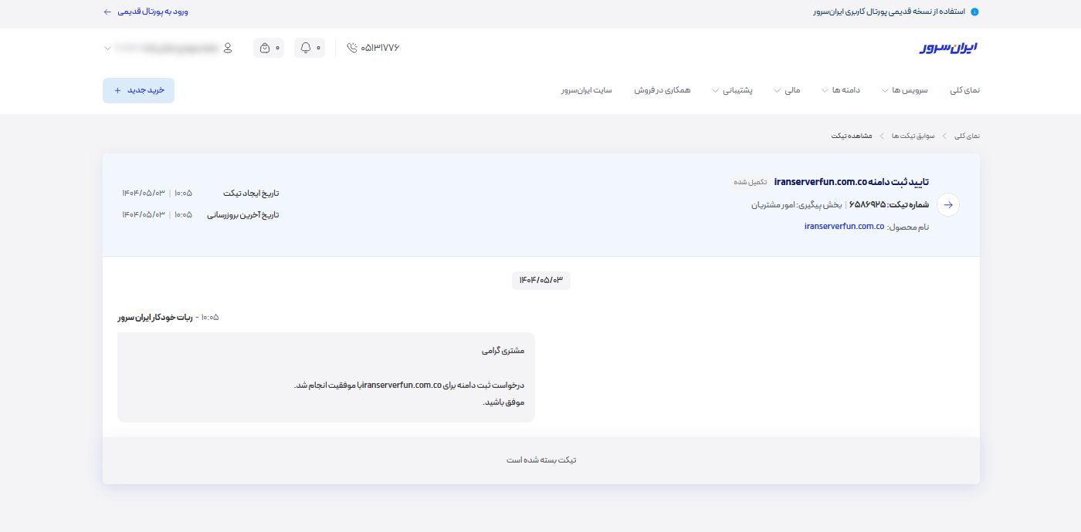Open the iranserverfun.com.co product name link
1081x532 pixels.
point(844,227)
